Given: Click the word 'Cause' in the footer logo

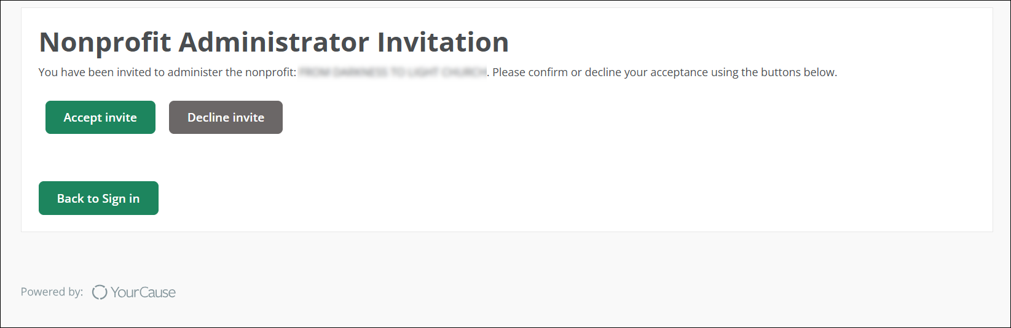Looking at the screenshot, I should click(x=158, y=292).
